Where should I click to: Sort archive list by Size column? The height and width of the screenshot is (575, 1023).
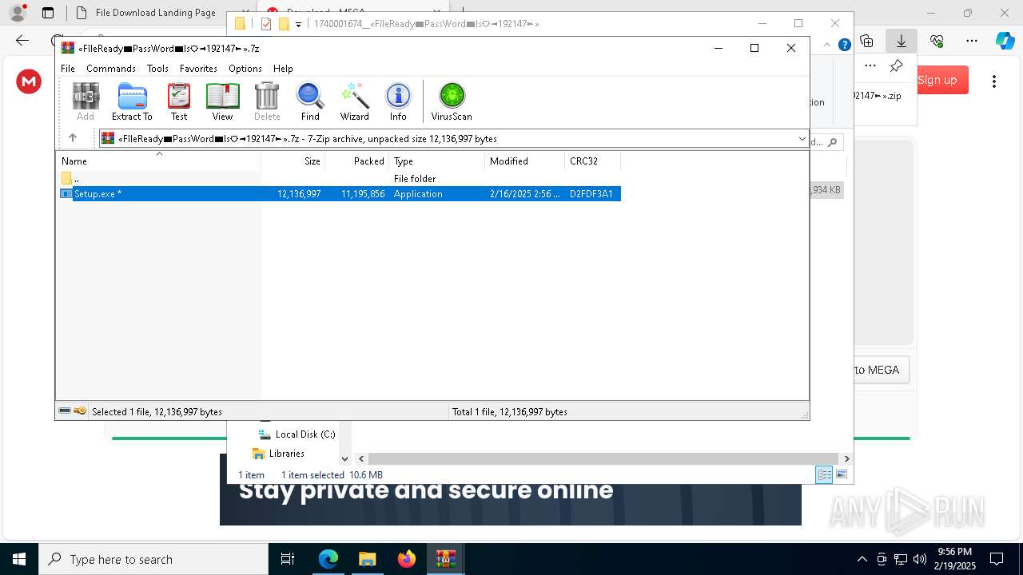point(293,161)
